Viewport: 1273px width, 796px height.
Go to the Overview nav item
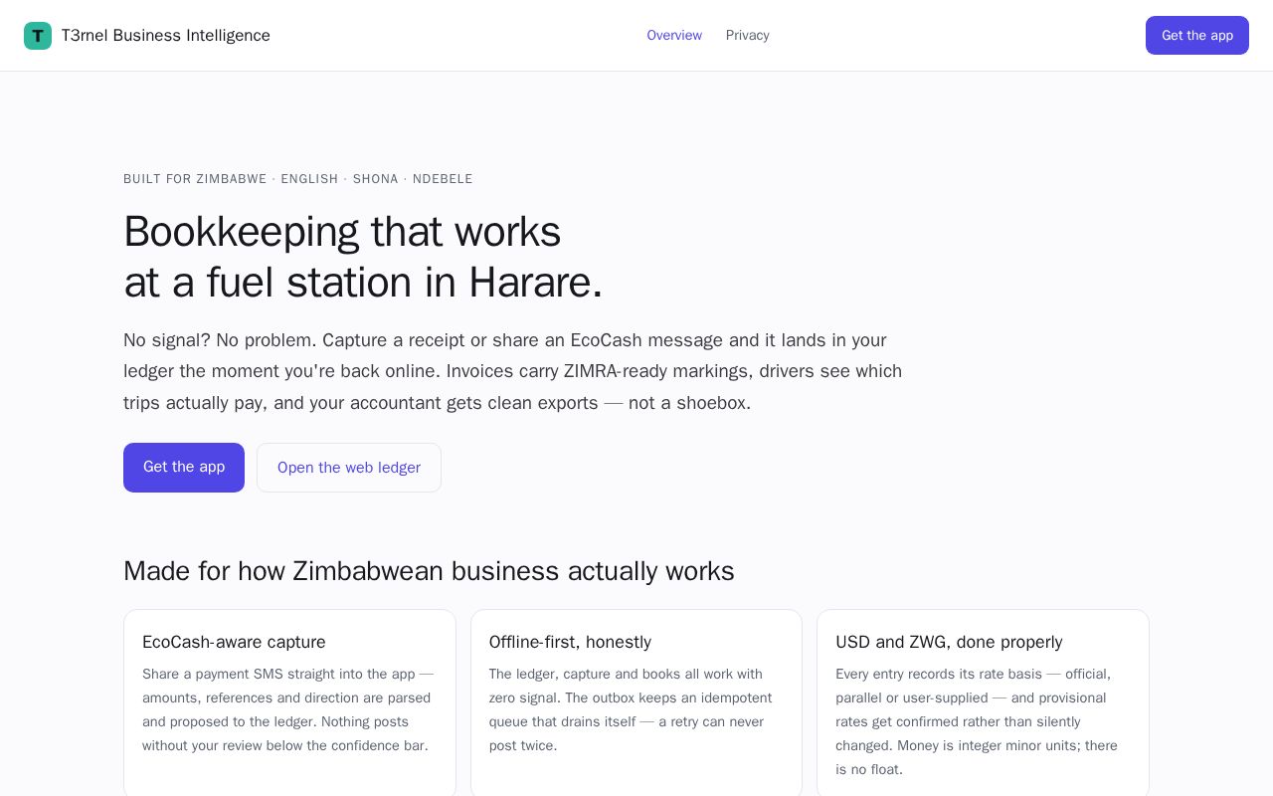point(674,36)
